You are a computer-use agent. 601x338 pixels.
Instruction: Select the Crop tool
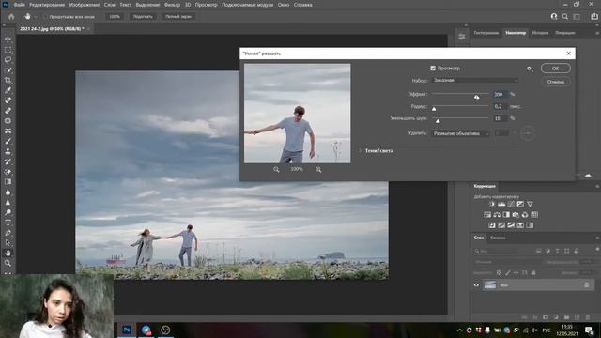8,80
